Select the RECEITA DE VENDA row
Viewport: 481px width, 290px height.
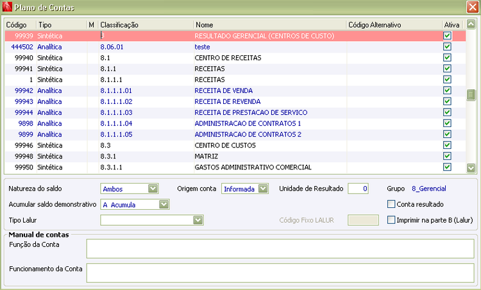[235, 90]
